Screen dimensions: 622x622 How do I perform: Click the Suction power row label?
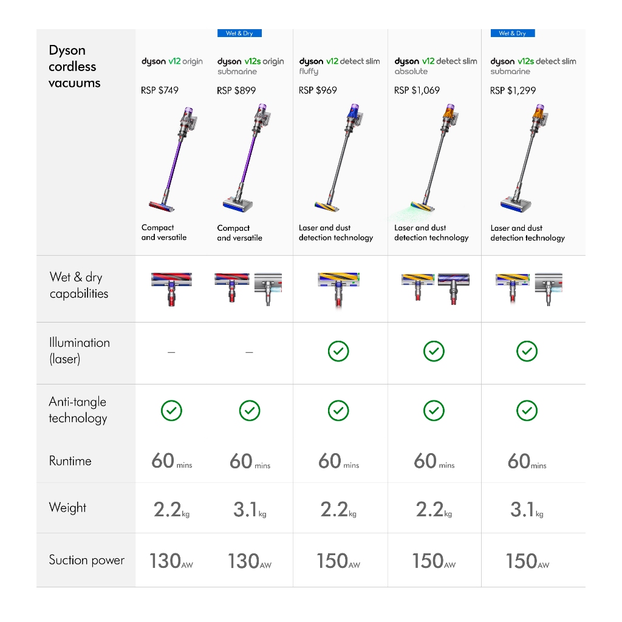[86, 560]
